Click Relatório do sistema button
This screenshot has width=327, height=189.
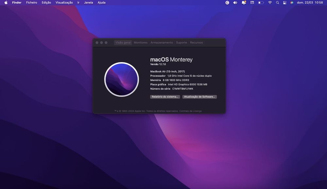pos(165,96)
